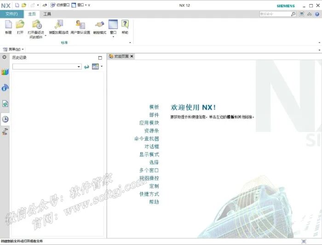
Task: Click the picture view icon in the history panel
Action: (95, 67)
